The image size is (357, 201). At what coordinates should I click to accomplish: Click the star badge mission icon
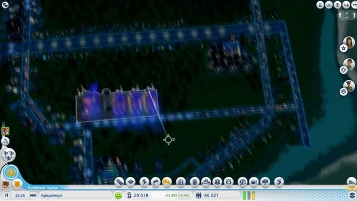344,48
